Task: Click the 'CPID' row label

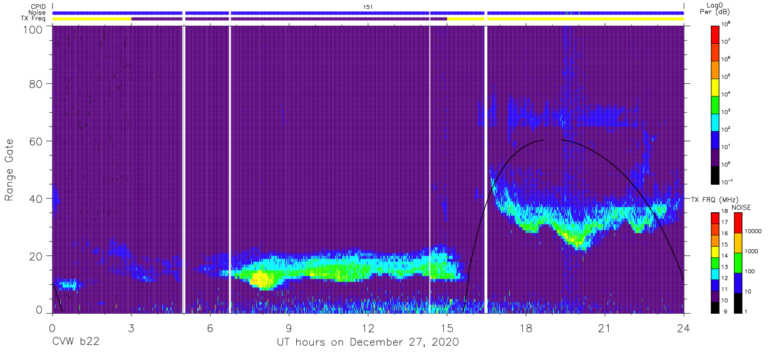Action: tap(39, 6)
